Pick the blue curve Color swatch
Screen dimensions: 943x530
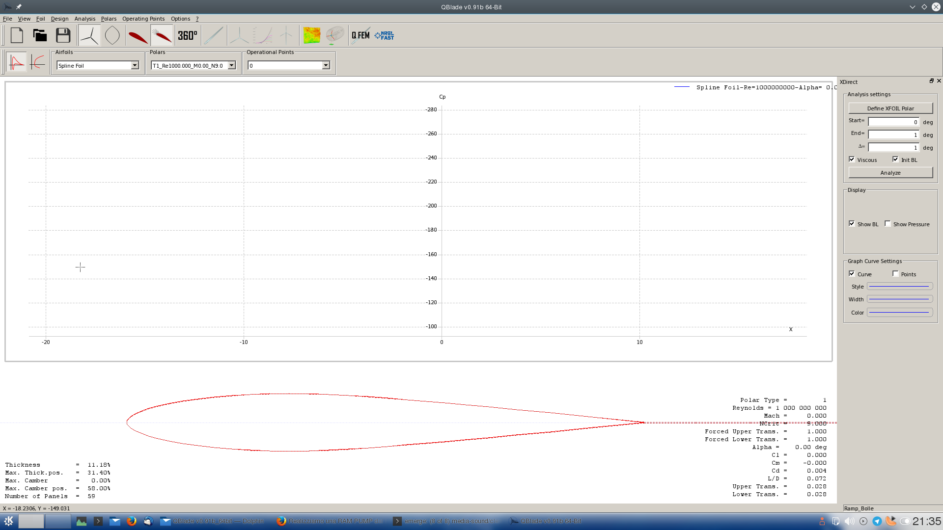click(900, 312)
